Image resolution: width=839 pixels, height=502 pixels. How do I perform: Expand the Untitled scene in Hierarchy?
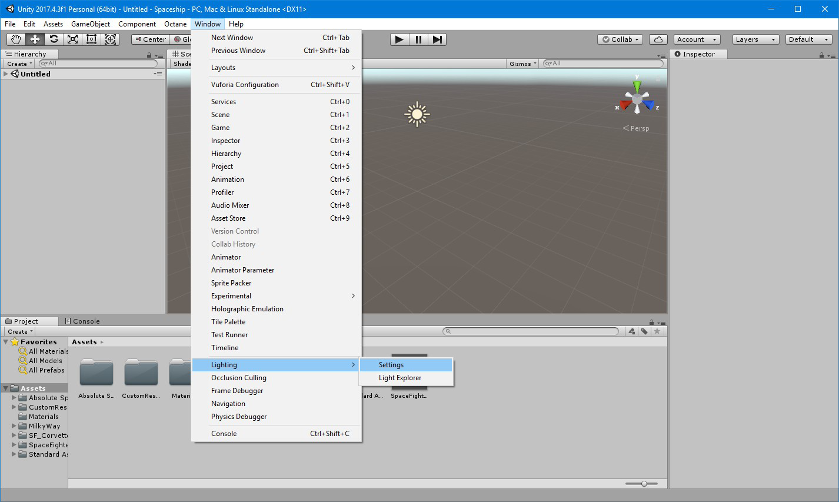pos(6,74)
